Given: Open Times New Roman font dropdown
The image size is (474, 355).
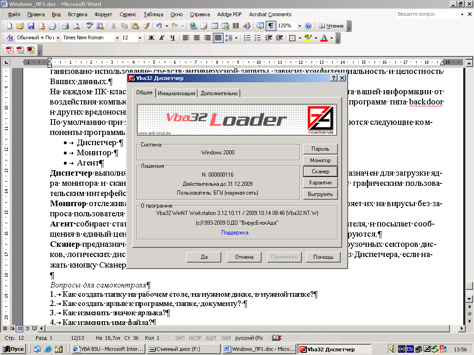Looking at the screenshot, I should 117,38.
